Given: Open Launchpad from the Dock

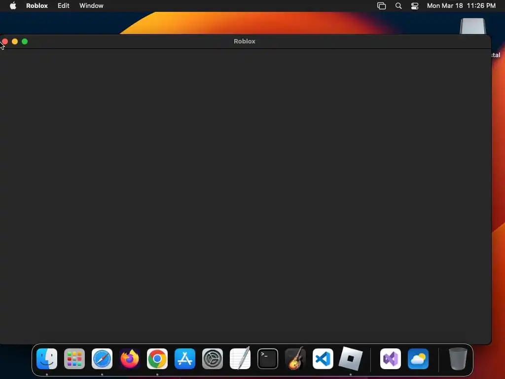Looking at the screenshot, I should click(x=74, y=359).
